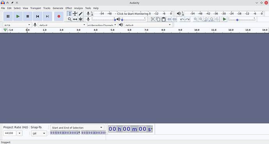Image resolution: width=269 pixels, height=144 pixels.
Task: Toggle the Selection I-beam tool
Action: tap(69, 14)
